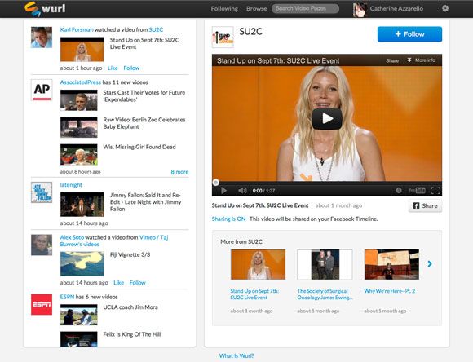Open Why We're Here Pt. 2 thumbnail

[391, 264]
